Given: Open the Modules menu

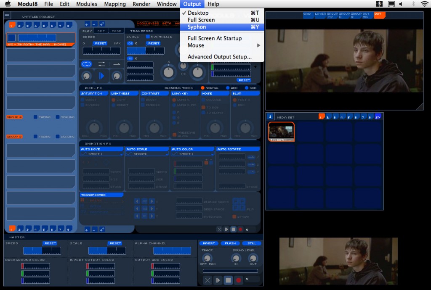Looking at the screenshot, I should [x=87, y=4].
